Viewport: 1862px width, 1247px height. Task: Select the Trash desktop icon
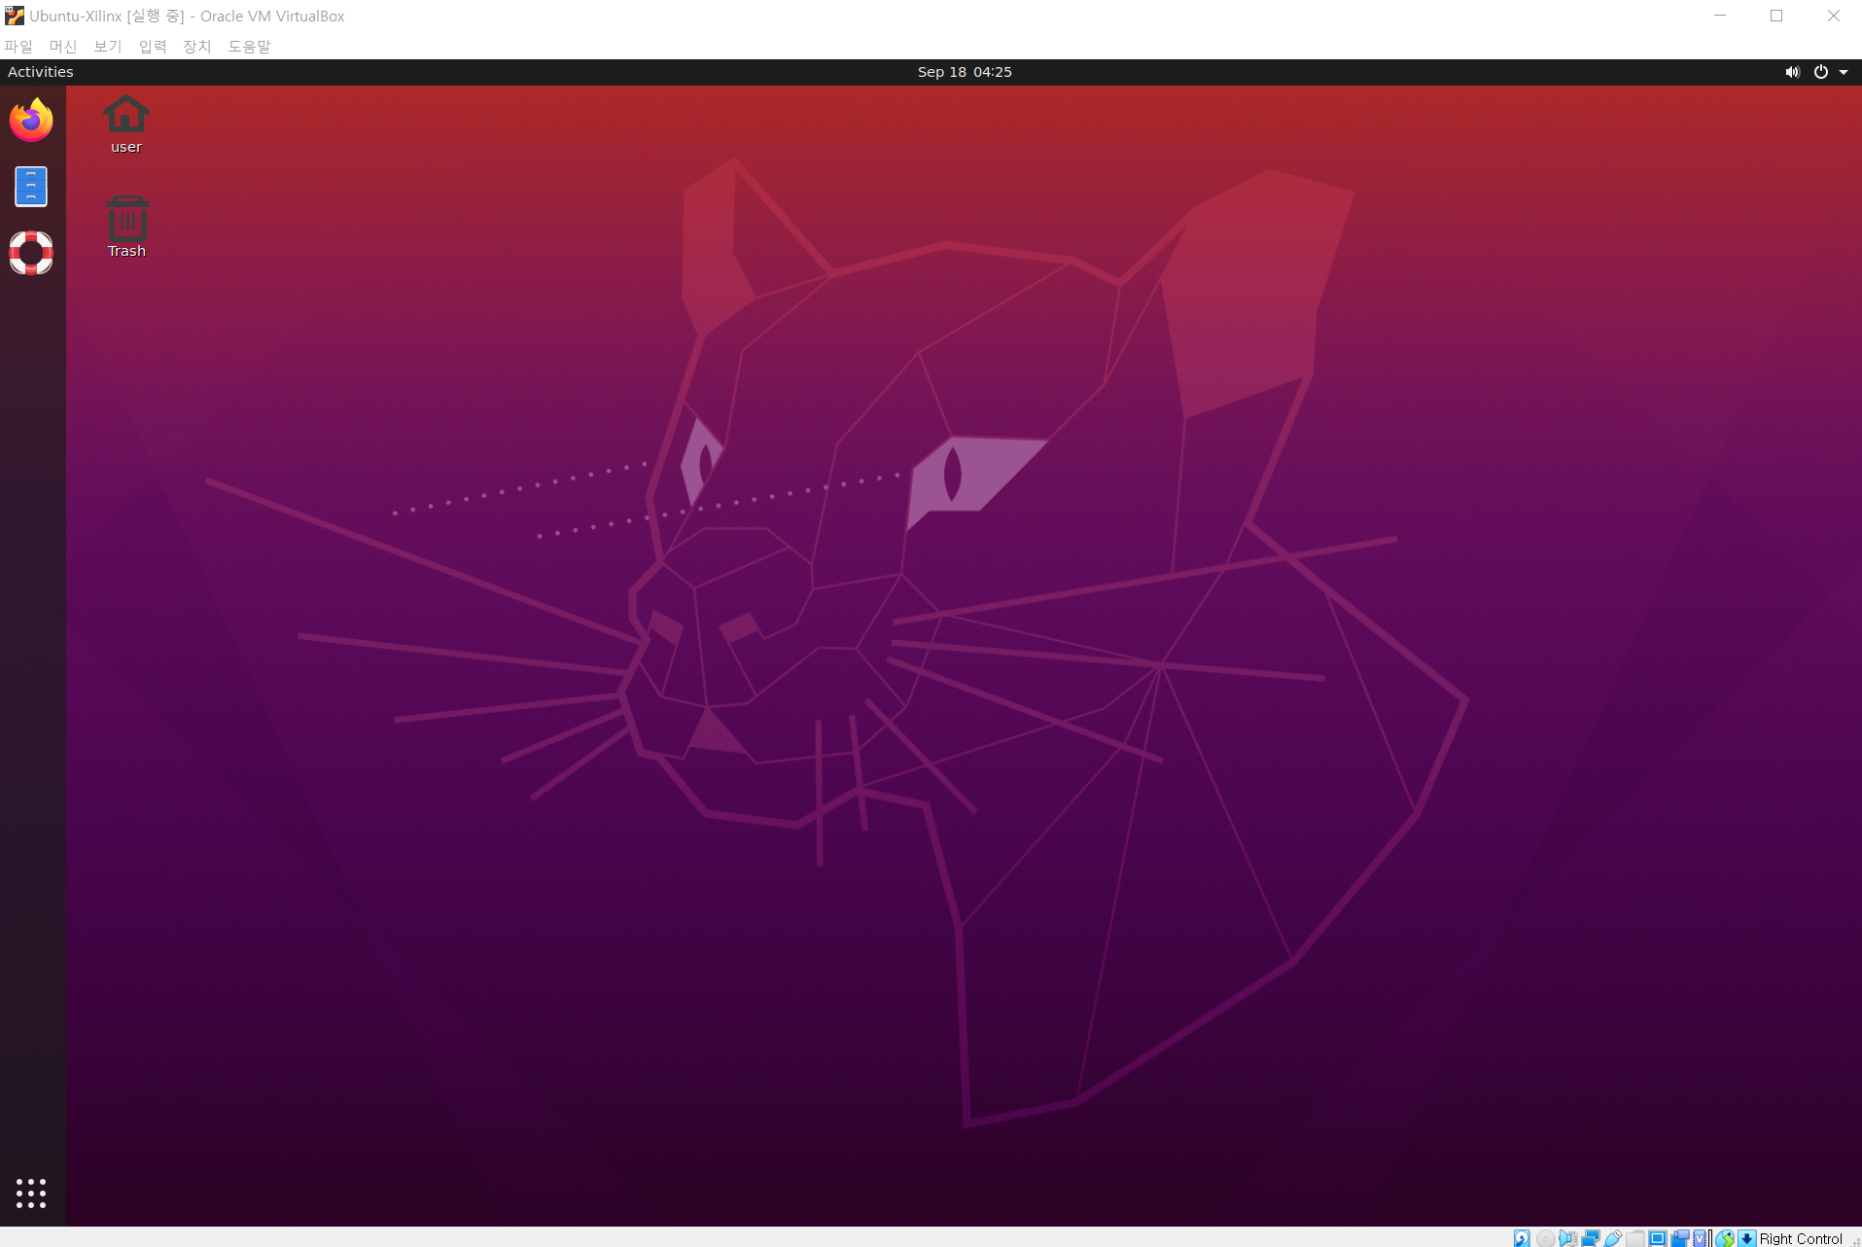click(x=126, y=228)
